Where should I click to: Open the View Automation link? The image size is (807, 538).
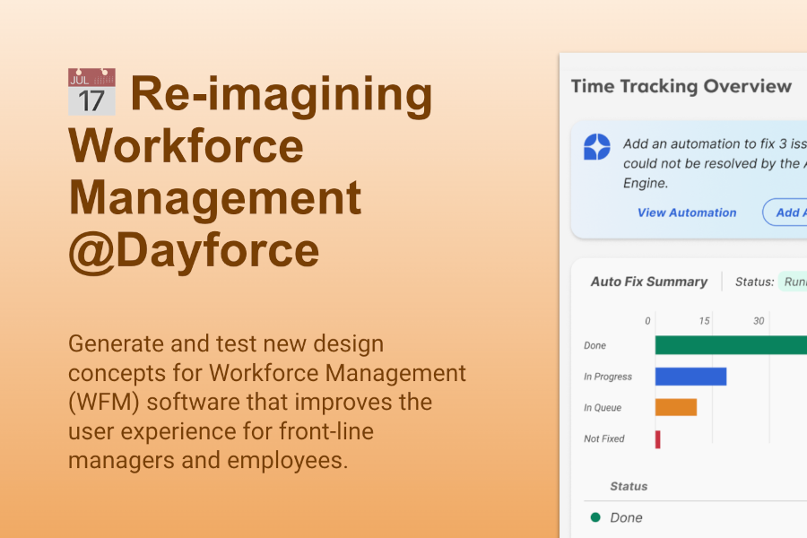[x=687, y=213]
